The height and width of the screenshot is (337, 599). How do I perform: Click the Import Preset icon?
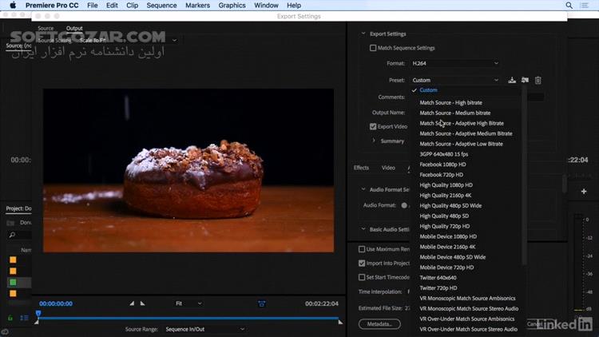pyautogui.click(x=525, y=80)
